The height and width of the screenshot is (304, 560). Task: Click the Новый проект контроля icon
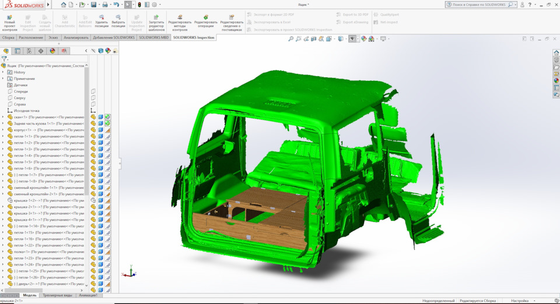point(9,23)
